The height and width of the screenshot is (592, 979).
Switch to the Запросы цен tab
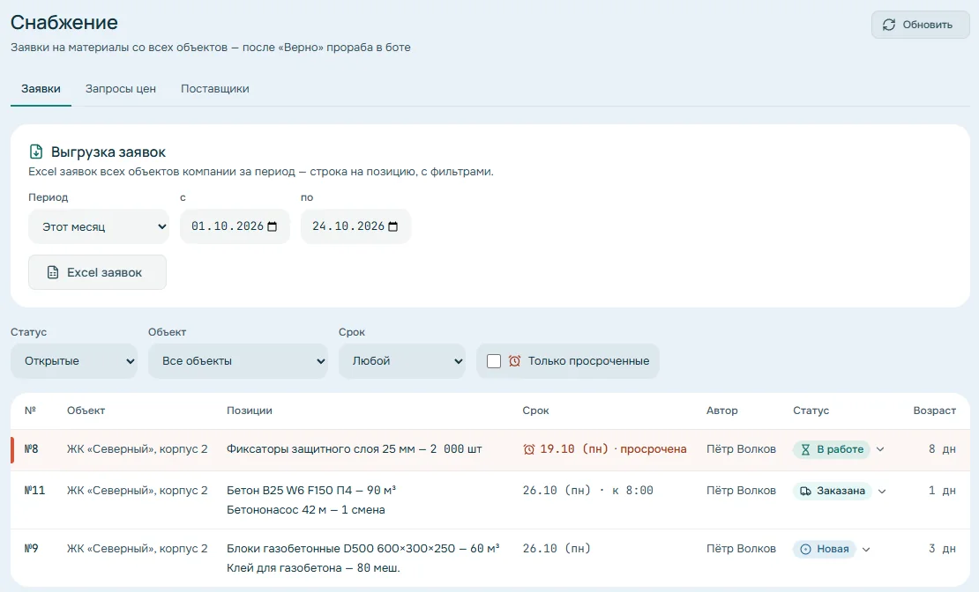click(121, 89)
